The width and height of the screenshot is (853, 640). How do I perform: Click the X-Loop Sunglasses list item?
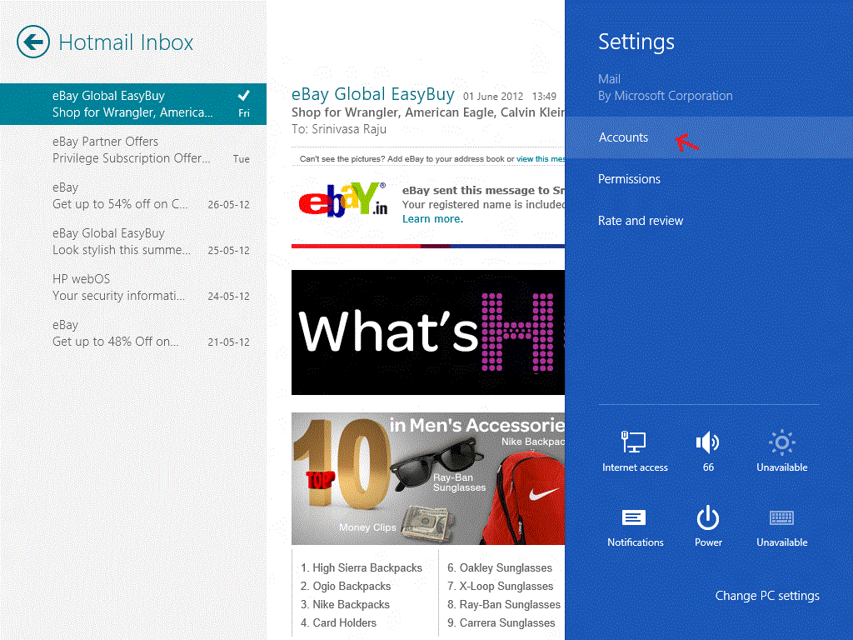tap(500, 586)
